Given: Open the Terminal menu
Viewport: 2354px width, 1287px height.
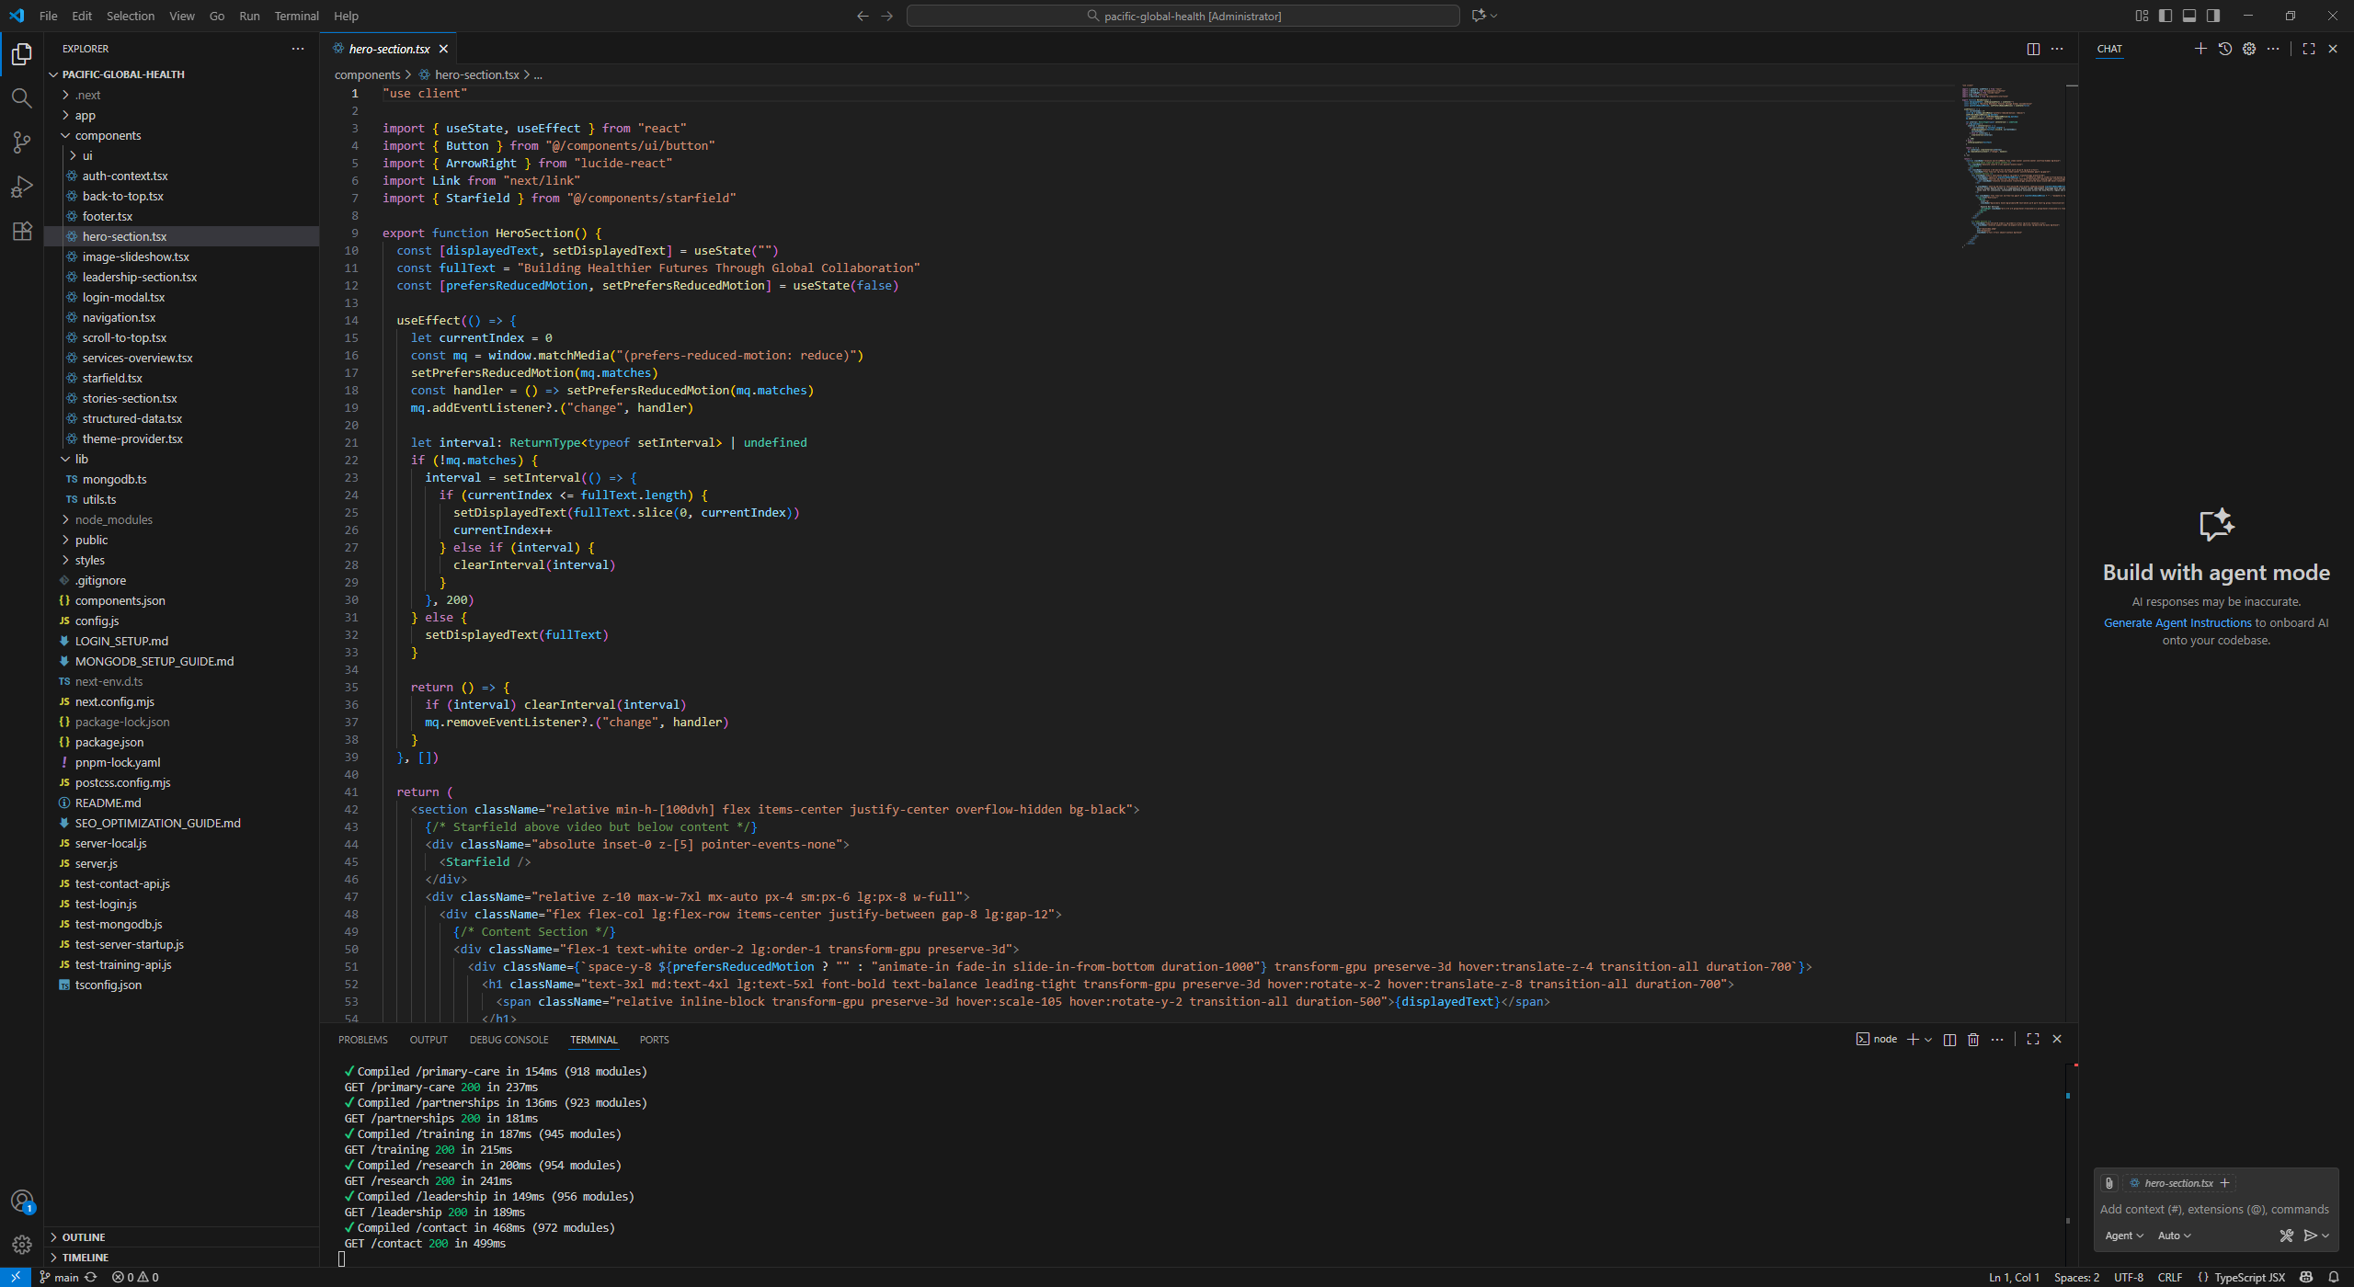Looking at the screenshot, I should click(x=296, y=16).
